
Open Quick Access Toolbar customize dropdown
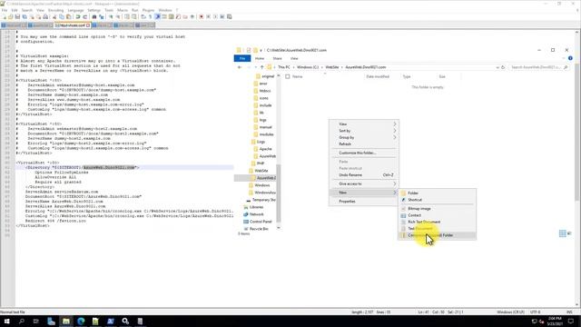click(x=261, y=50)
